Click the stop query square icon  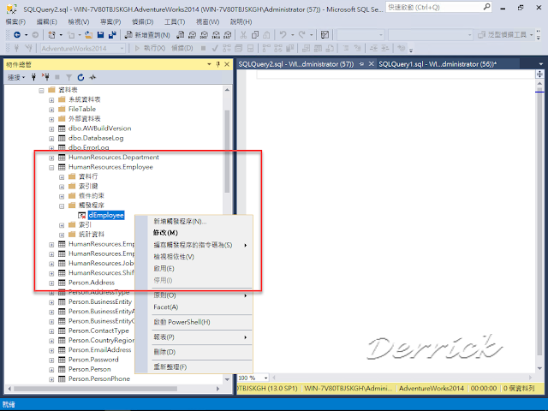pos(204,48)
